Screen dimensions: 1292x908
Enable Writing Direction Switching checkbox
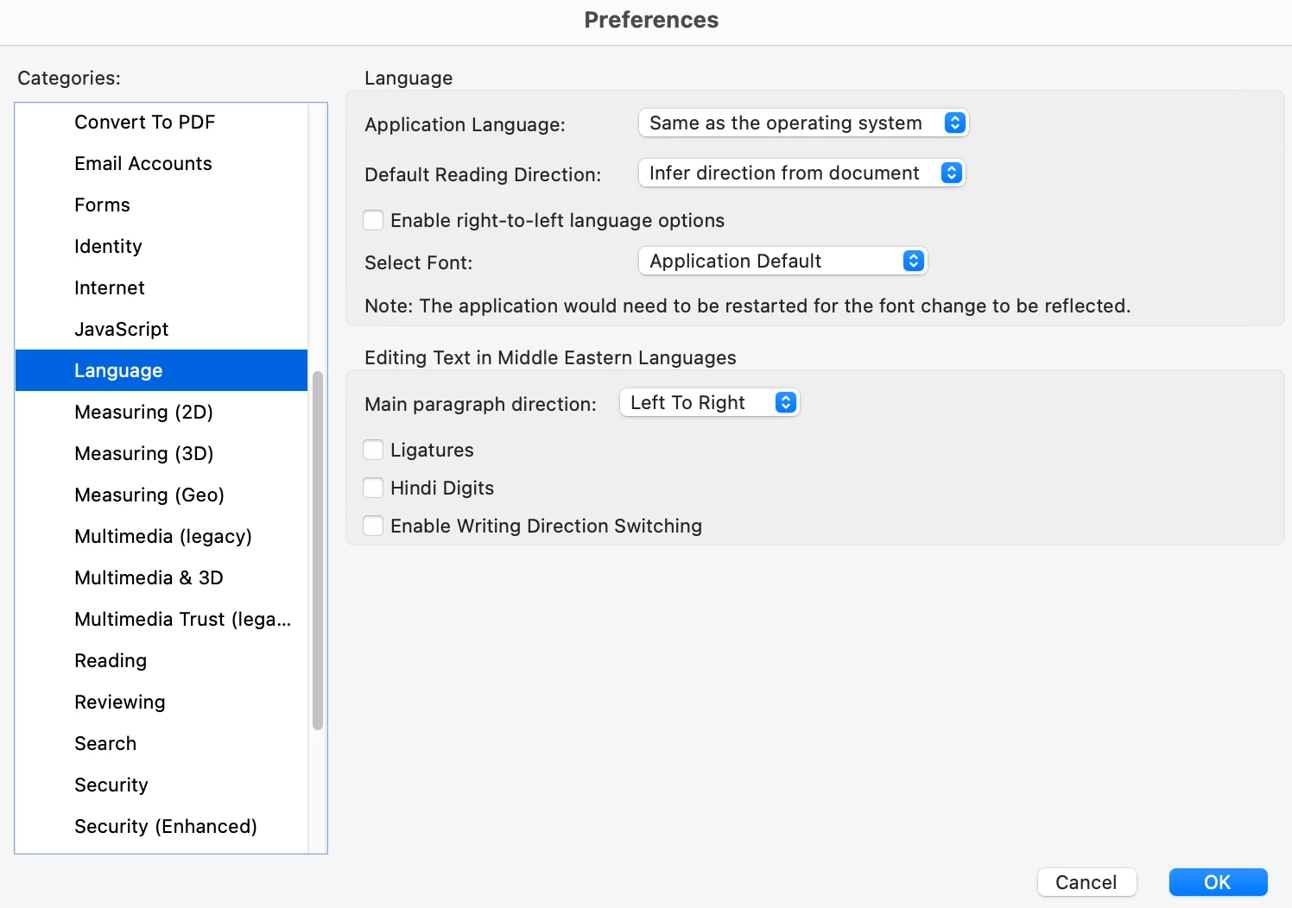tap(373, 527)
